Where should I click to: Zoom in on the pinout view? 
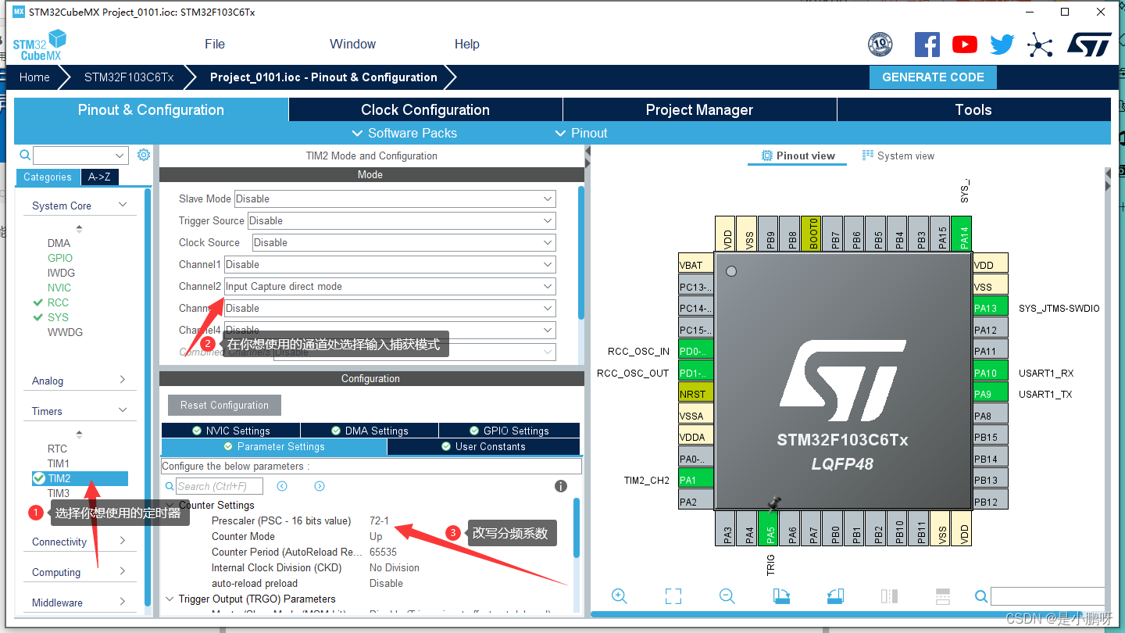tap(620, 596)
